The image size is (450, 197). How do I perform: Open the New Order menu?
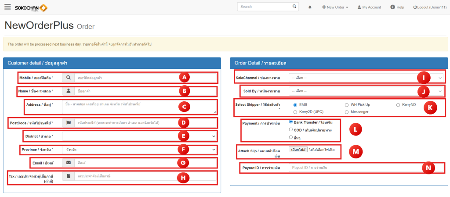click(335, 7)
